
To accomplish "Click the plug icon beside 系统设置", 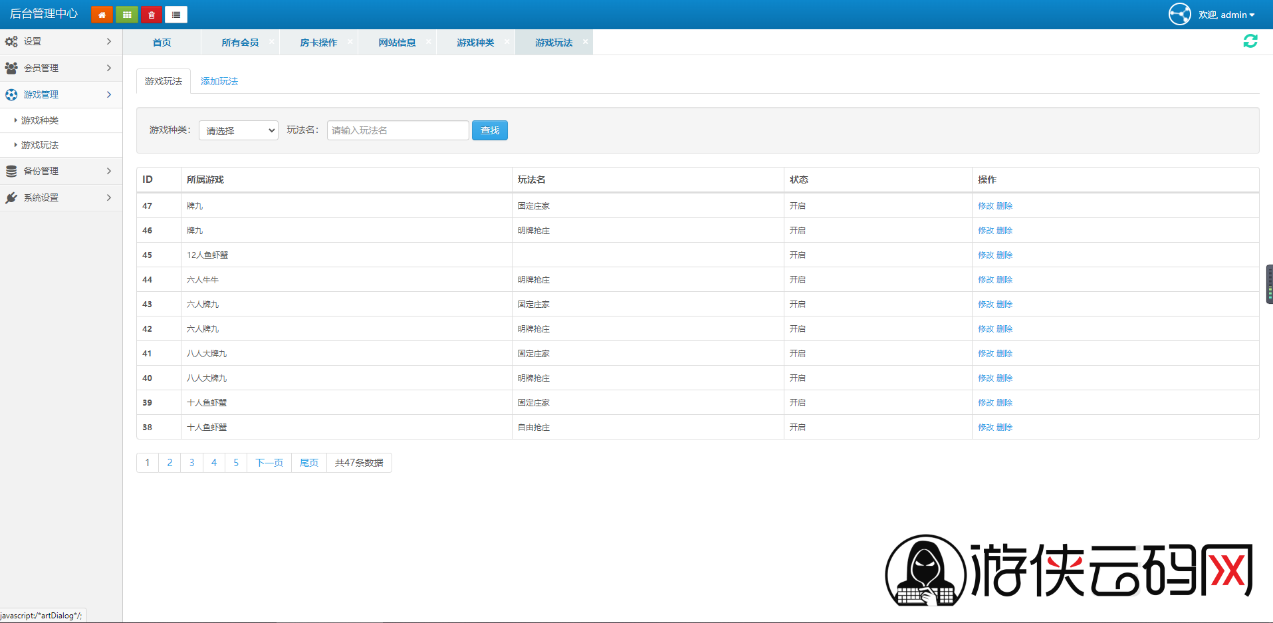I will pos(11,197).
